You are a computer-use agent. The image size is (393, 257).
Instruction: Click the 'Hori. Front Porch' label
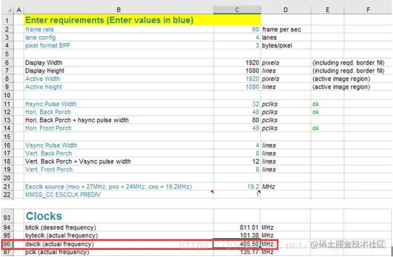coord(49,128)
